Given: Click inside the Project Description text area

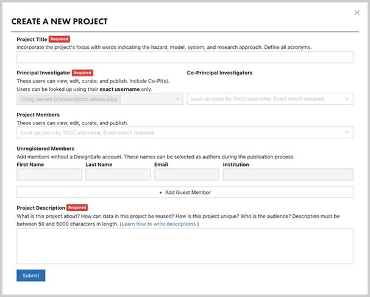Looking at the screenshot, I should [x=185, y=246].
